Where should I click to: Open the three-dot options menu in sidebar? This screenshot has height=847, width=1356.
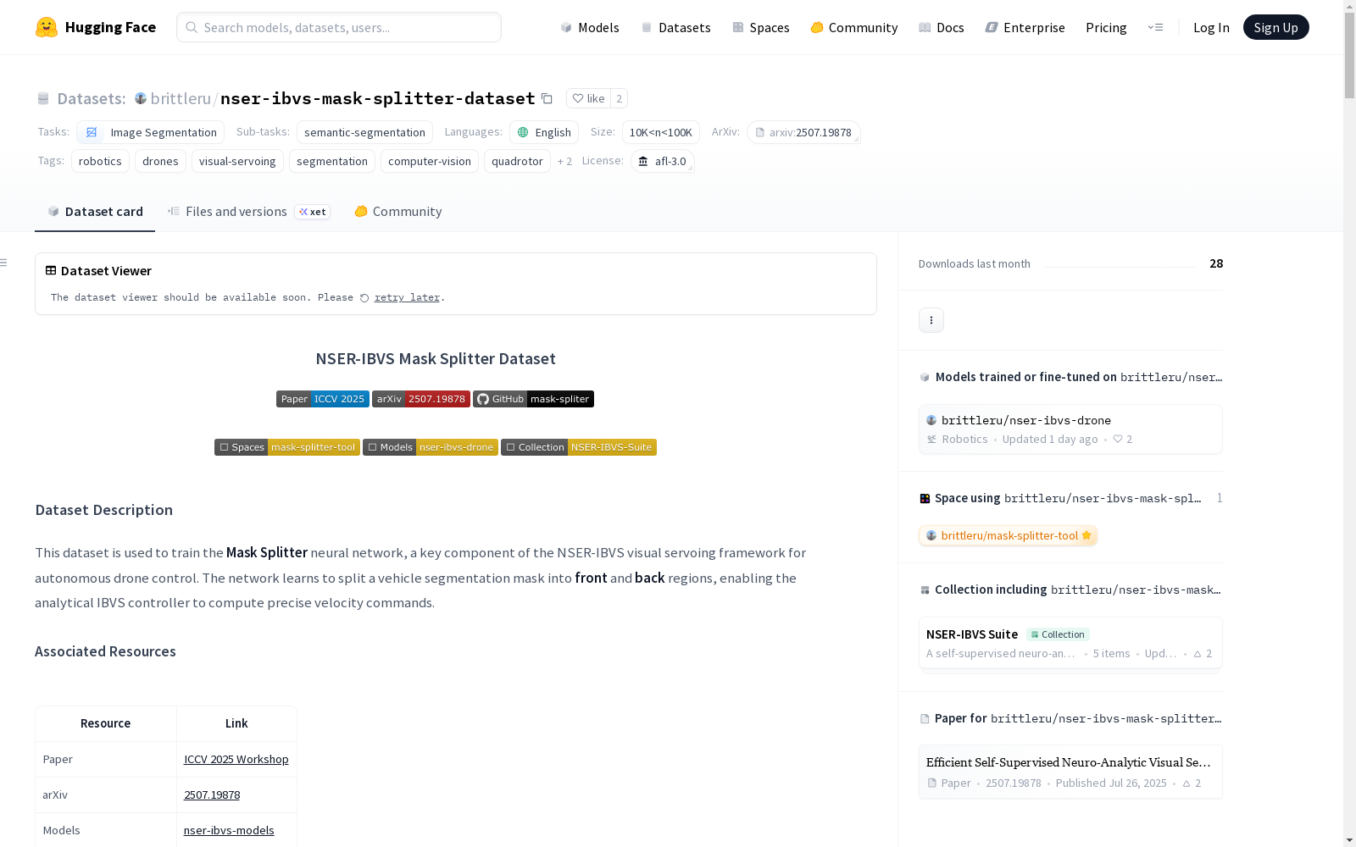pos(931,320)
